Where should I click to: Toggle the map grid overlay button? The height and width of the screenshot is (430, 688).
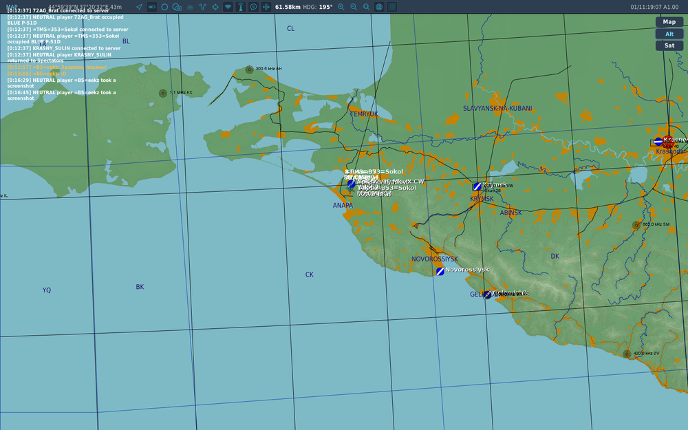click(x=391, y=6)
